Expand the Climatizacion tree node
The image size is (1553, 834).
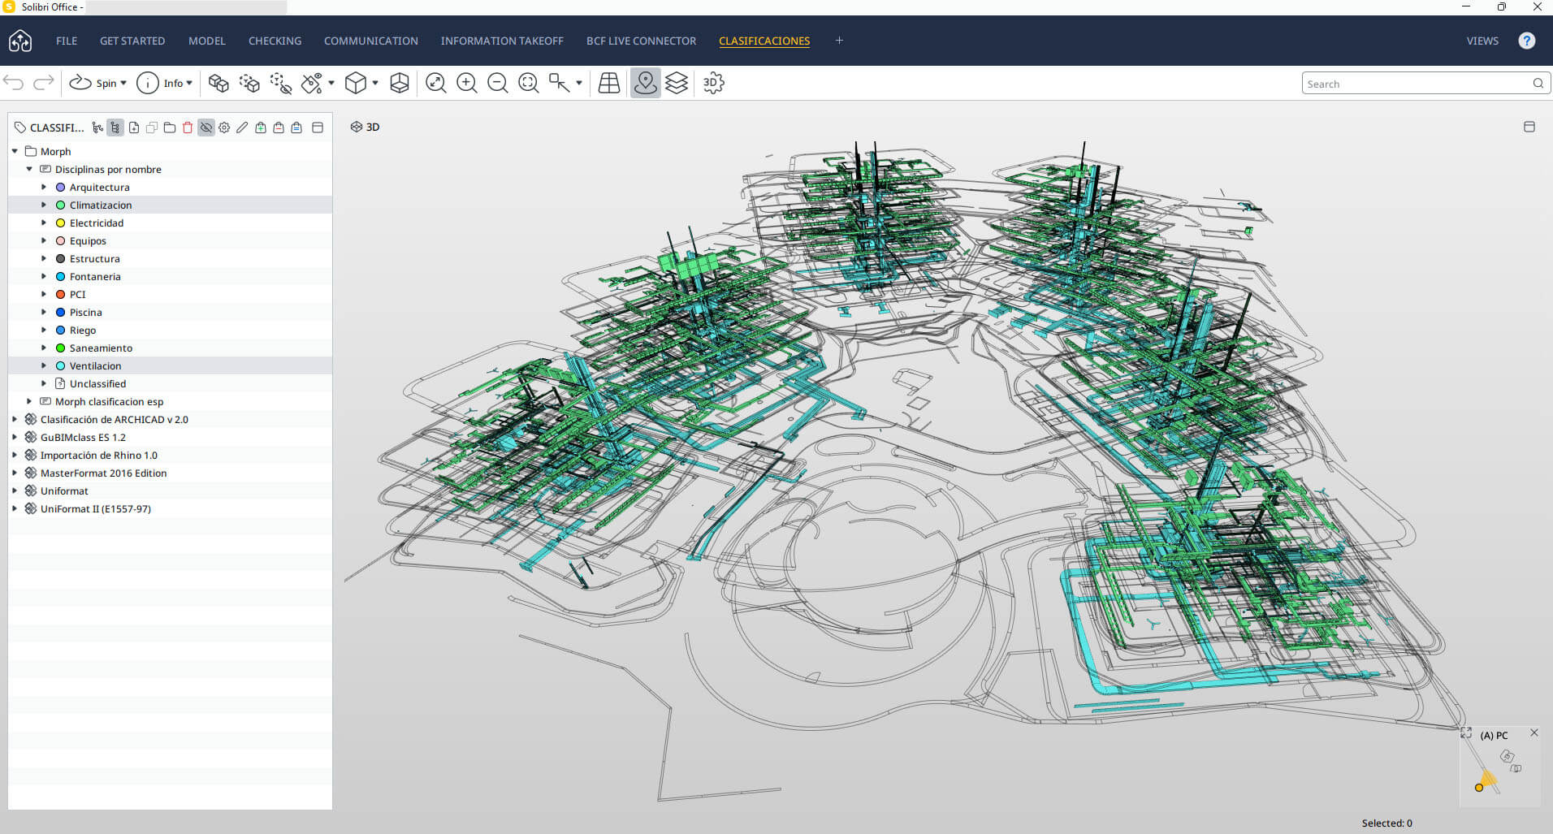(x=44, y=205)
